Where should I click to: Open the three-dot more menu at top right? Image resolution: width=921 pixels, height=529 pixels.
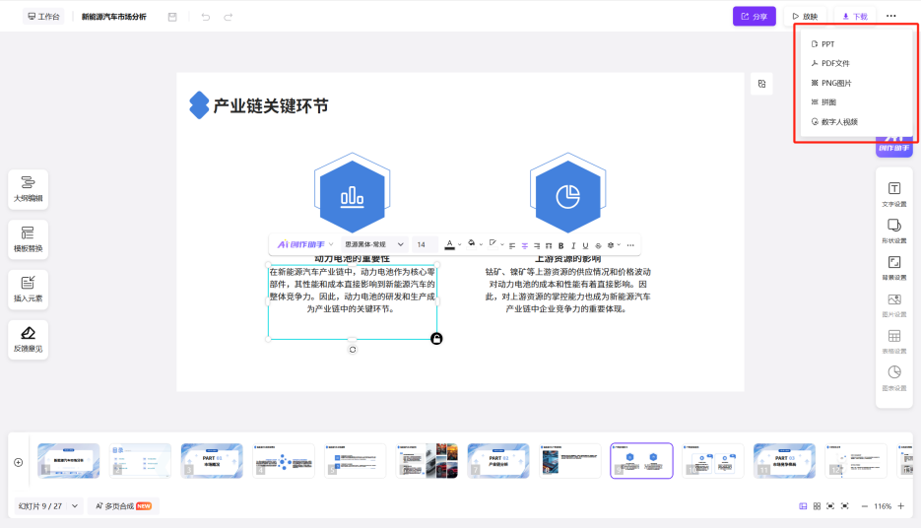pos(891,17)
